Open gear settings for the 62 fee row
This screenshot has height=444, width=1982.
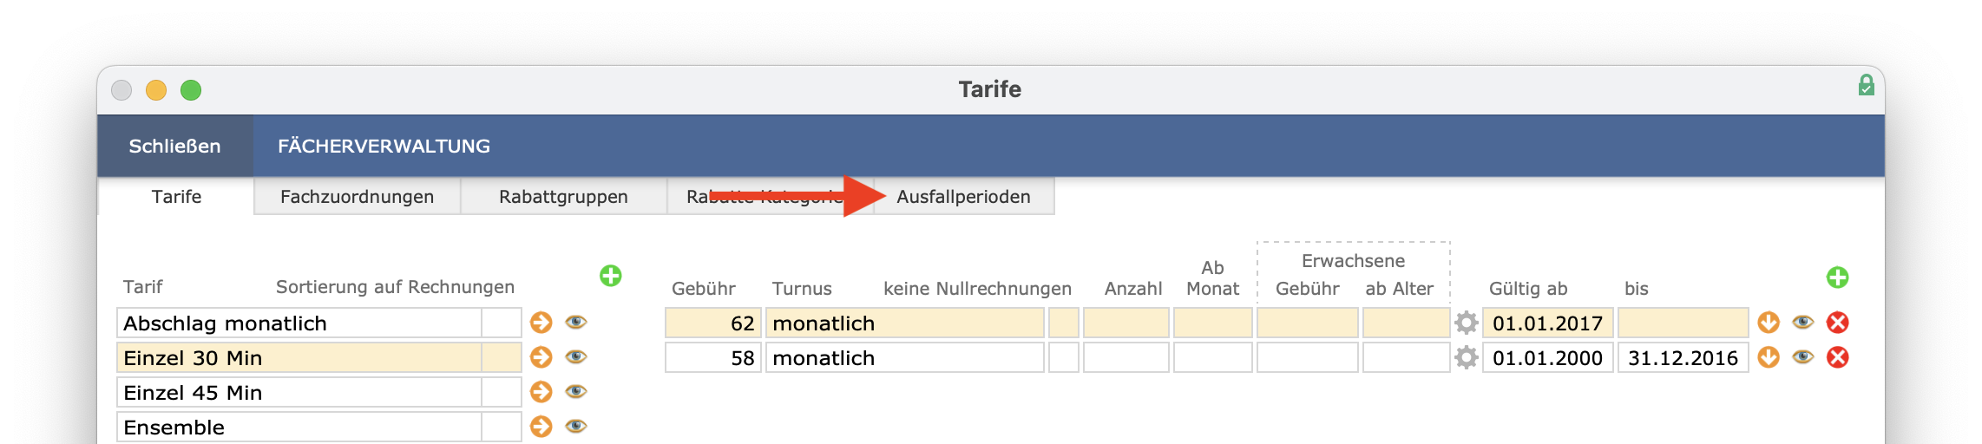1467,323
